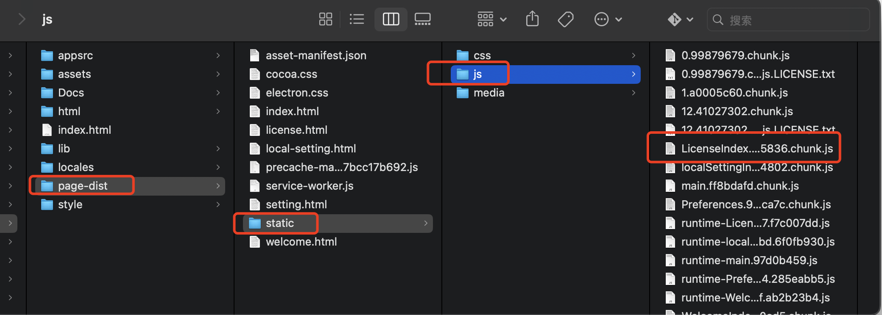Viewport: 882px width, 315px height.
Task: Switch to list view
Action: [357, 19]
